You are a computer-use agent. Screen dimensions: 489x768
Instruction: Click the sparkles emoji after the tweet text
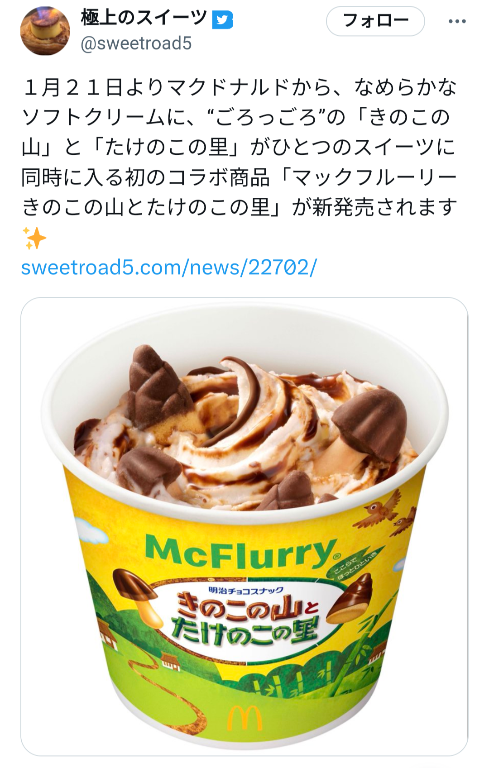tap(34, 238)
